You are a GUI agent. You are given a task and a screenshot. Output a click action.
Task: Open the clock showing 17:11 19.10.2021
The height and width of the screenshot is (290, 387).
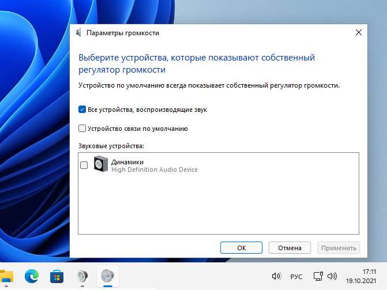[361, 276]
